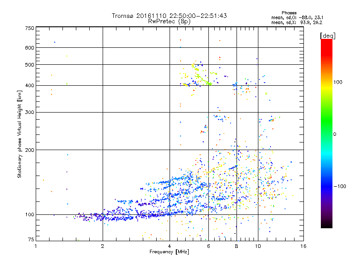Click the y-axis tick label '600'
Viewport: 357px width, 268px height.
29,48
